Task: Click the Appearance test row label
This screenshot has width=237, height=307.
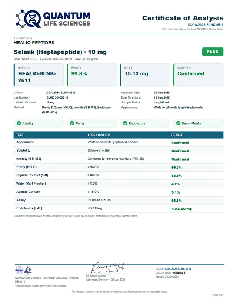Action: [25, 142]
